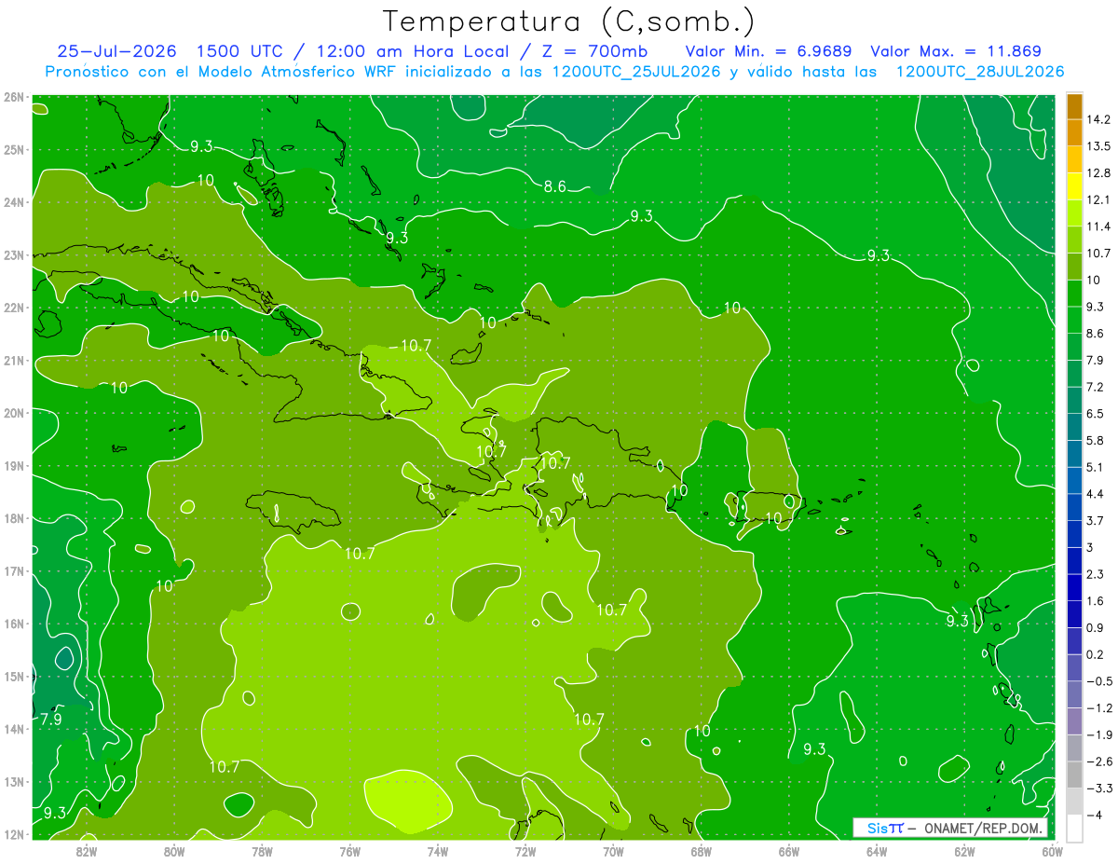Click the legend value "5.8"
Screen dimensions: 1118x864
[x=1096, y=440]
